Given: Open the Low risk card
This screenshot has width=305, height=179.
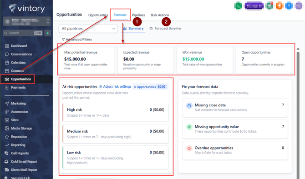Looking at the screenshot, I should (x=116, y=158).
